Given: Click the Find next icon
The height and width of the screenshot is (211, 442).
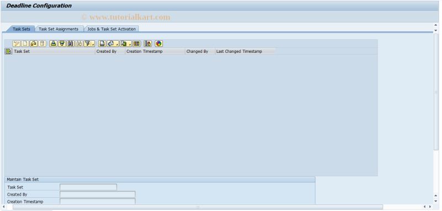Looking at the screenshot, I should pos(79,44).
